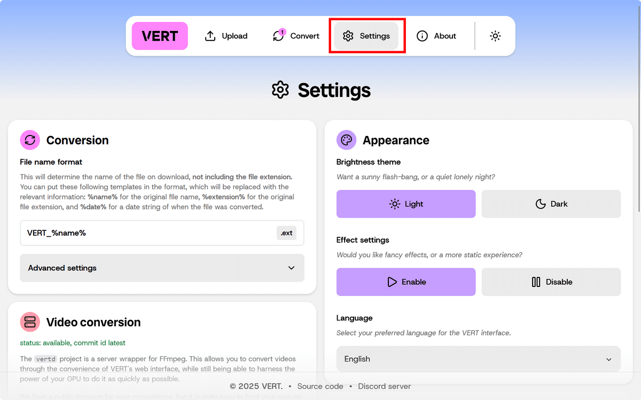Click the Video conversion server icon

pos(30,322)
